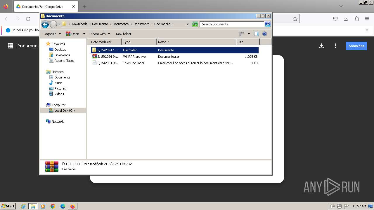This screenshot has height=210, width=374.
Task: Dismiss the Firefox notification bar
Action: [x=367, y=30]
